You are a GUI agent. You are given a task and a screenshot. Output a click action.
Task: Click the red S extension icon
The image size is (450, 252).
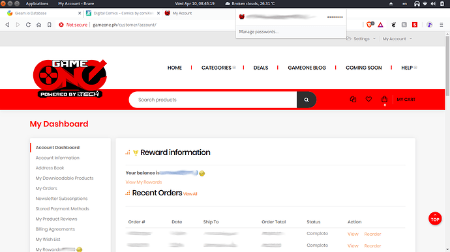pyautogui.click(x=415, y=25)
